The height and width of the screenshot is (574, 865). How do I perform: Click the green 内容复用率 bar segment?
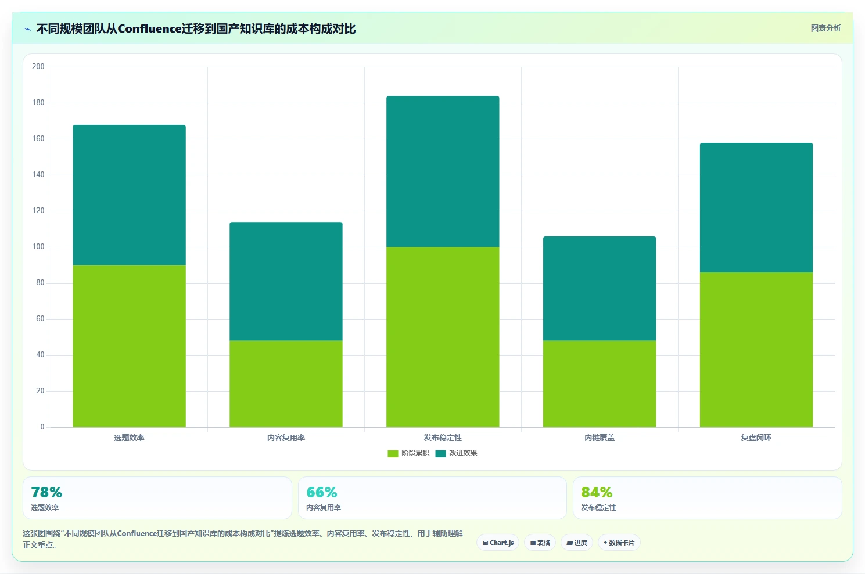(x=286, y=383)
